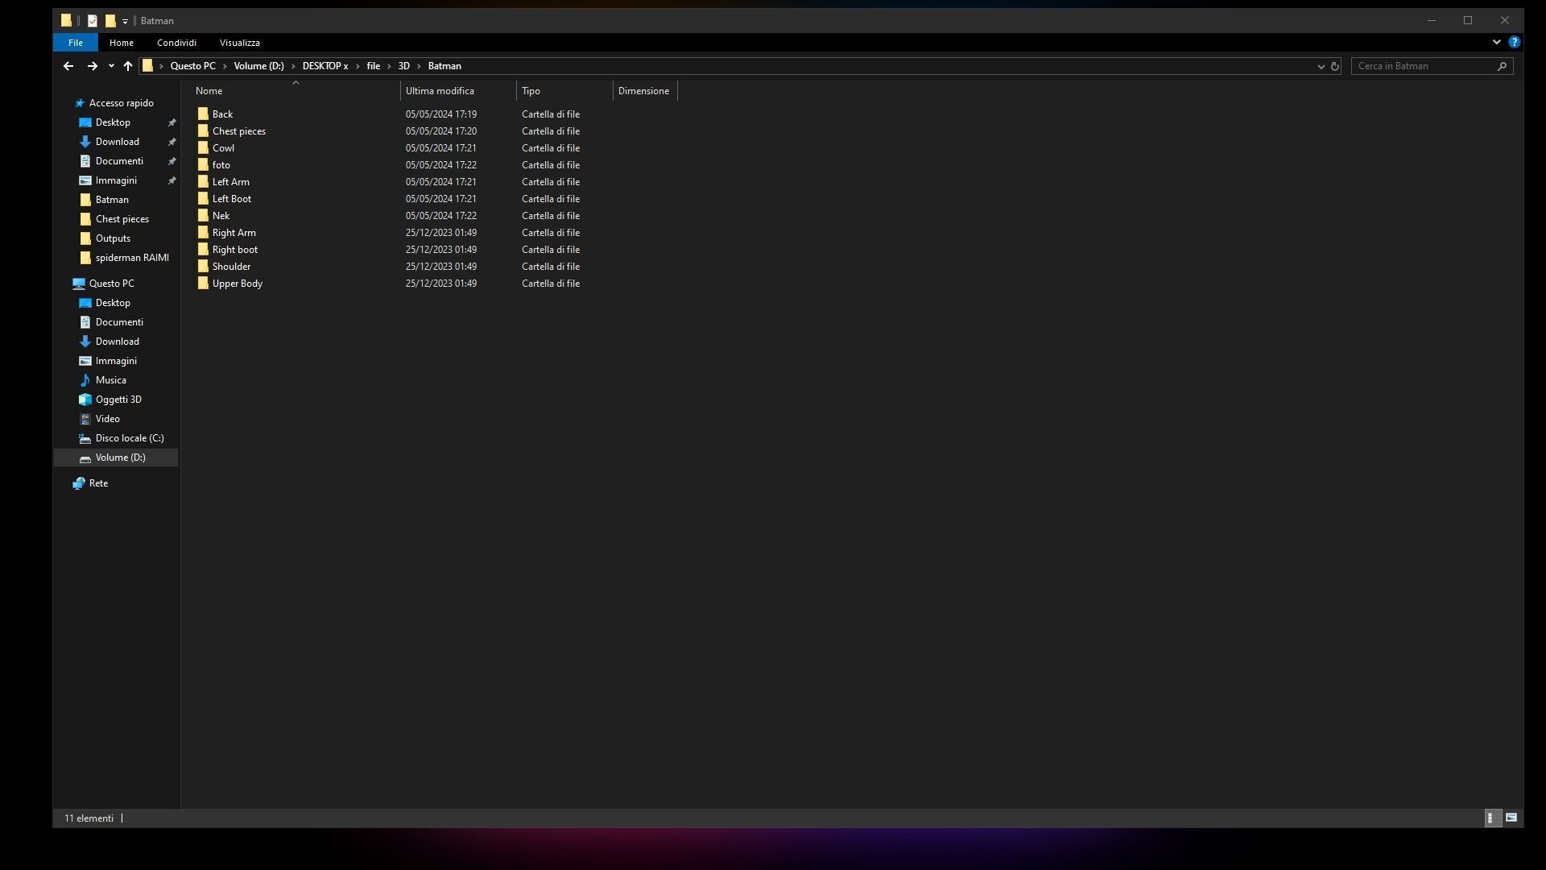Go up one folder level arrow
The image size is (1546, 870).
pyautogui.click(x=128, y=66)
